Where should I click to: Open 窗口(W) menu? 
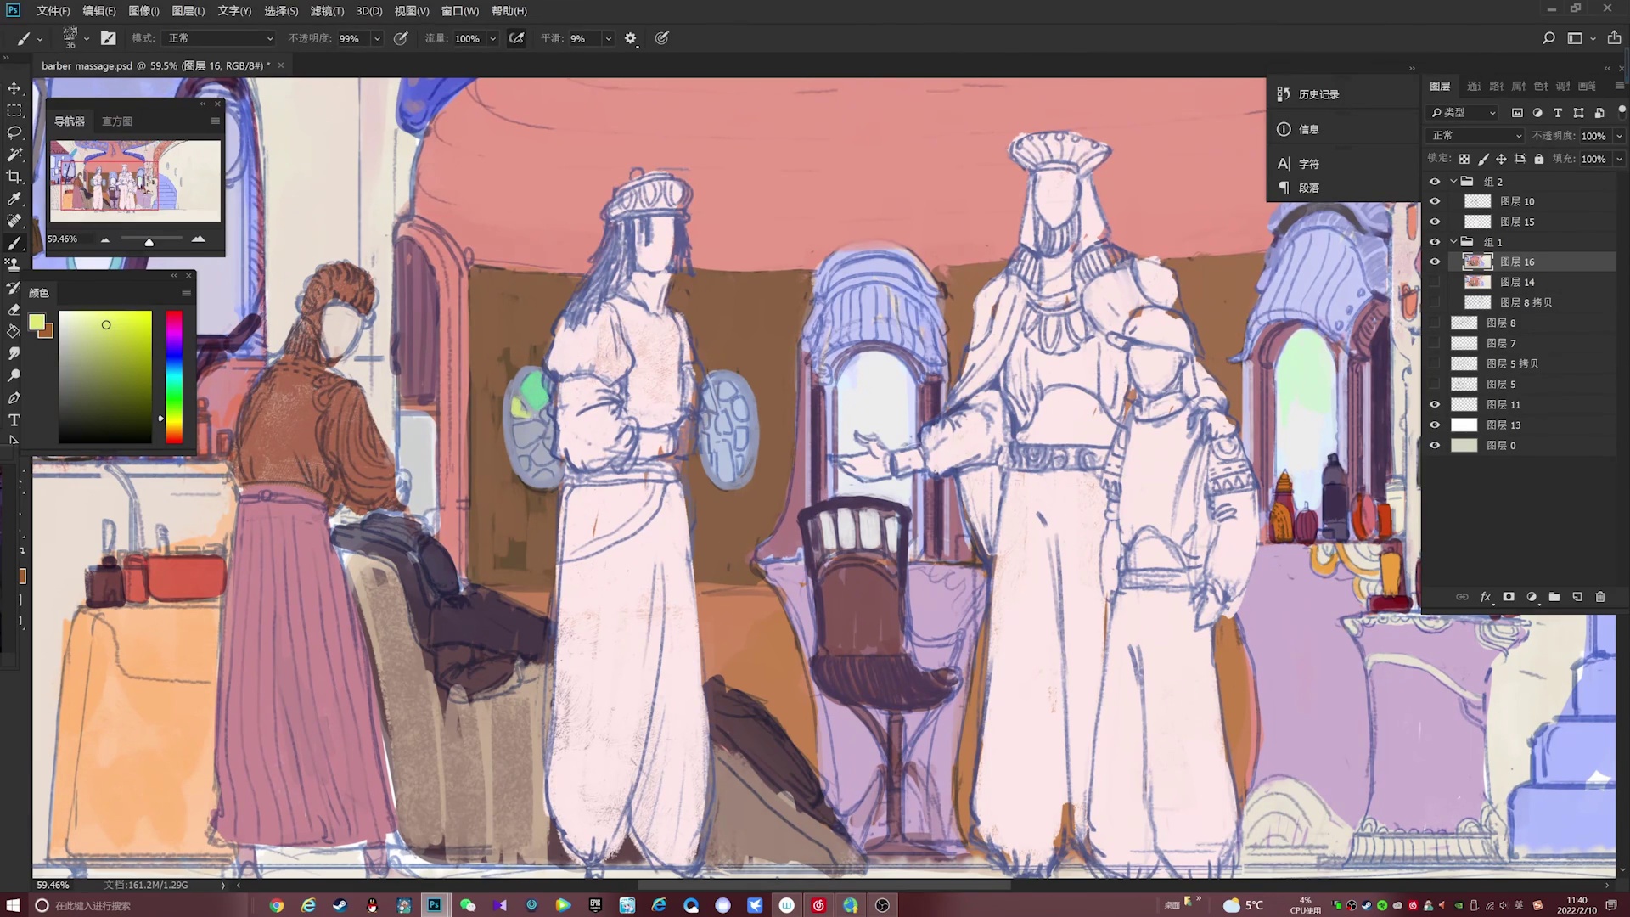(x=460, y=11)
